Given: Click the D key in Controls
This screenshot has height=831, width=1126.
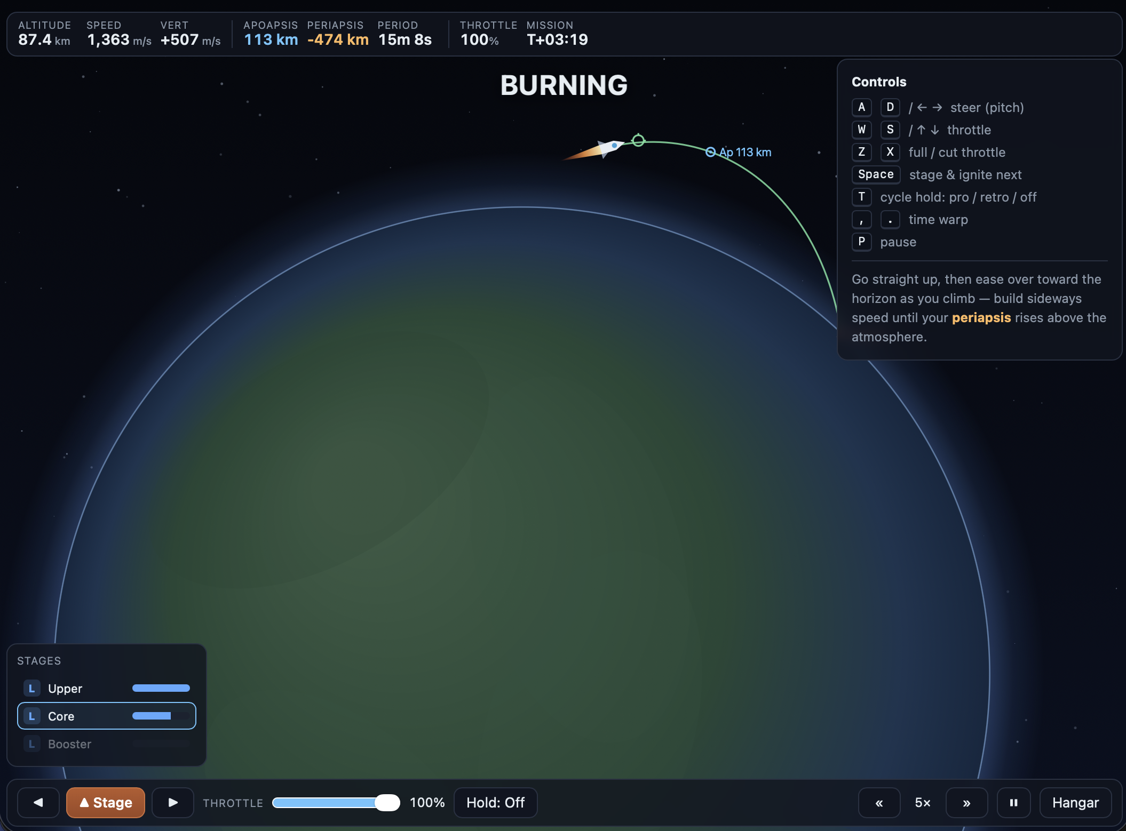Looking at the screenshot, I should tap(890, 107).
